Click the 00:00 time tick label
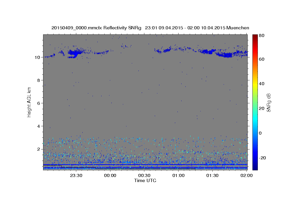 pos(110,175)
